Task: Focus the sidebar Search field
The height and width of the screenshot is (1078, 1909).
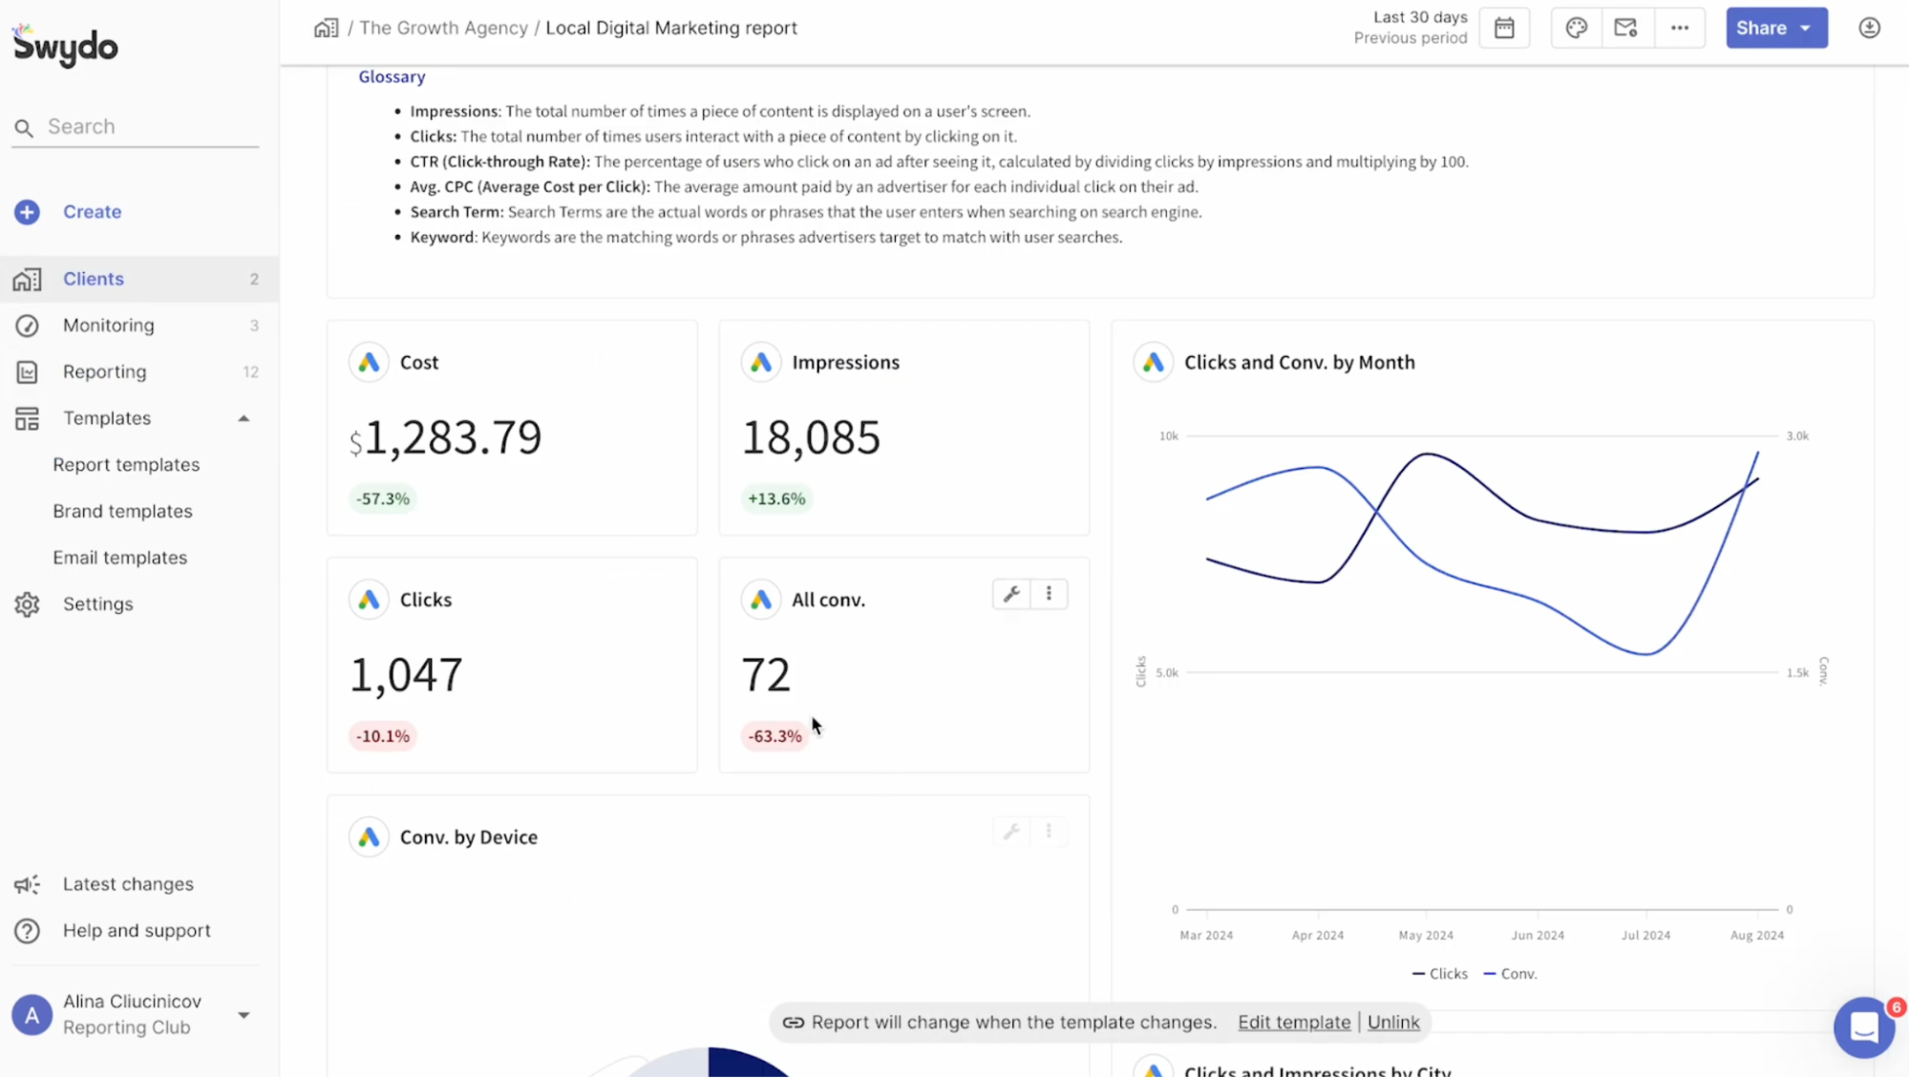Action: [x=136, y=127]
